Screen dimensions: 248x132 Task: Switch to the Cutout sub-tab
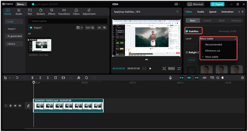[207, 20]
